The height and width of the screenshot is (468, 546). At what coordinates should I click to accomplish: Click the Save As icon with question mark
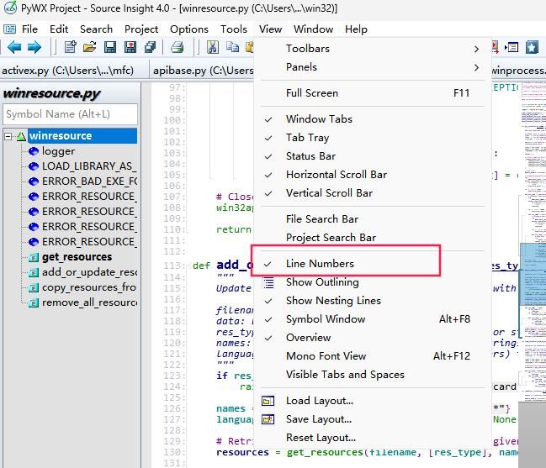click(130, 47)
